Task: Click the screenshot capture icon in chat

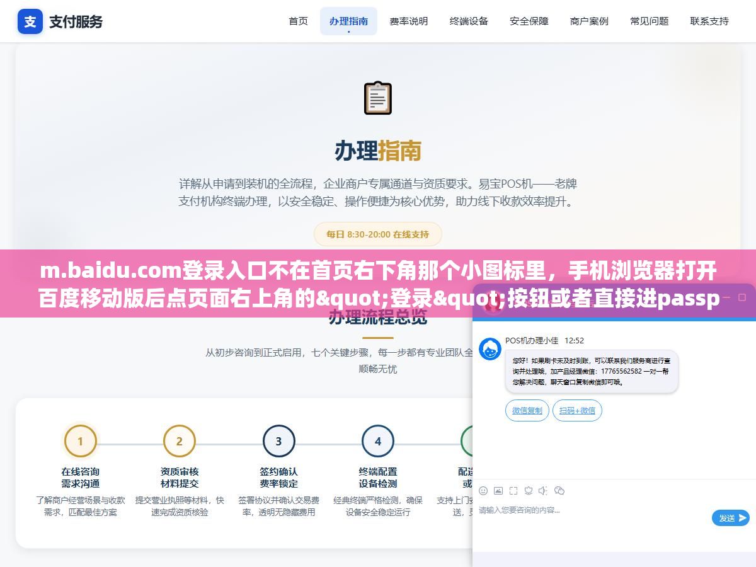Action: point(513,491)
